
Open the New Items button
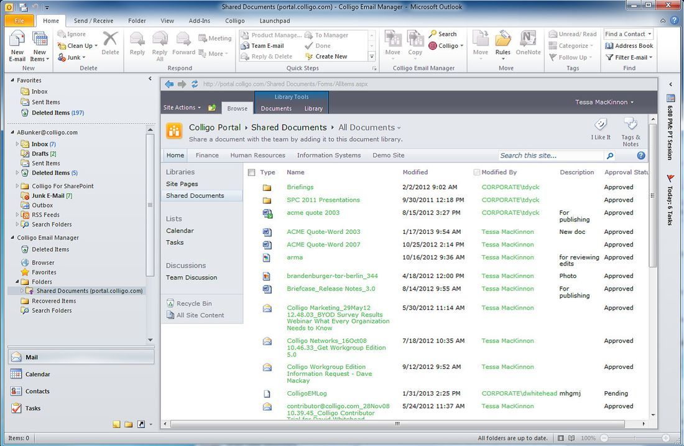39,46
